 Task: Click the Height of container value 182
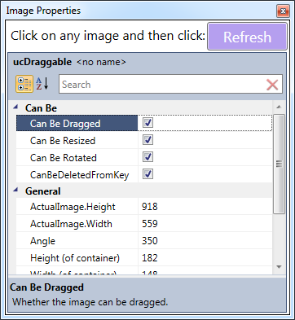150,258
